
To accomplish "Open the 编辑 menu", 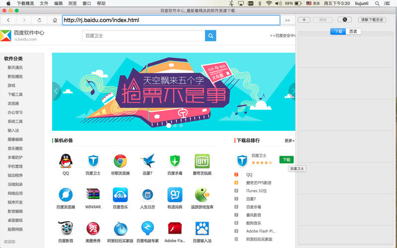I will click(x=58, y=3).
